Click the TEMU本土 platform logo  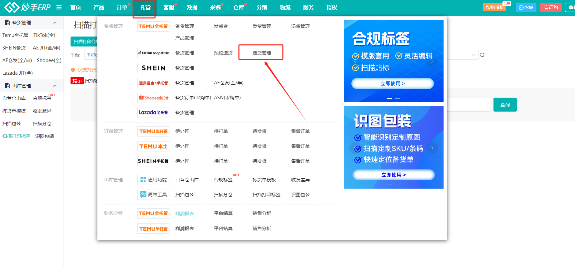(153, 146)
